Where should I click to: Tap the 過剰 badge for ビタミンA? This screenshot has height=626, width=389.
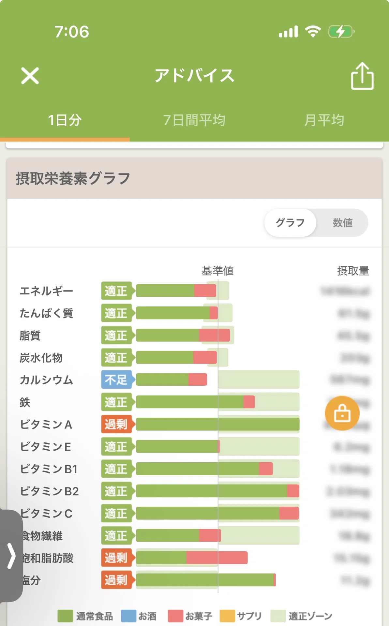[x=116, y=424]
